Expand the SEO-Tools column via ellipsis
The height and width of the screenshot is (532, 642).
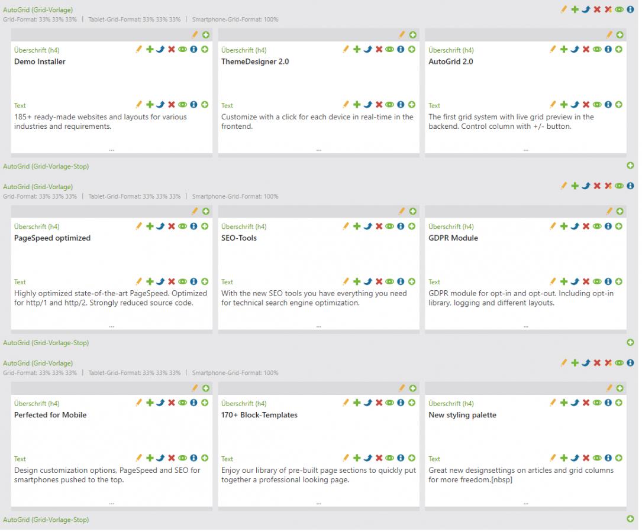[318, 326]
